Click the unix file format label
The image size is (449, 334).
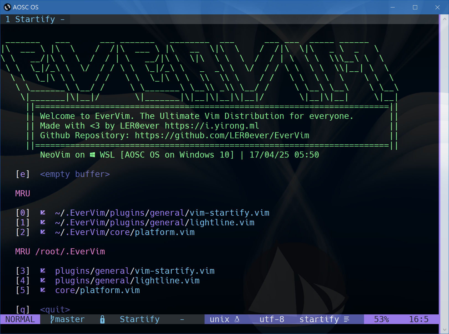pyautogui.click(x=220, y=319)
